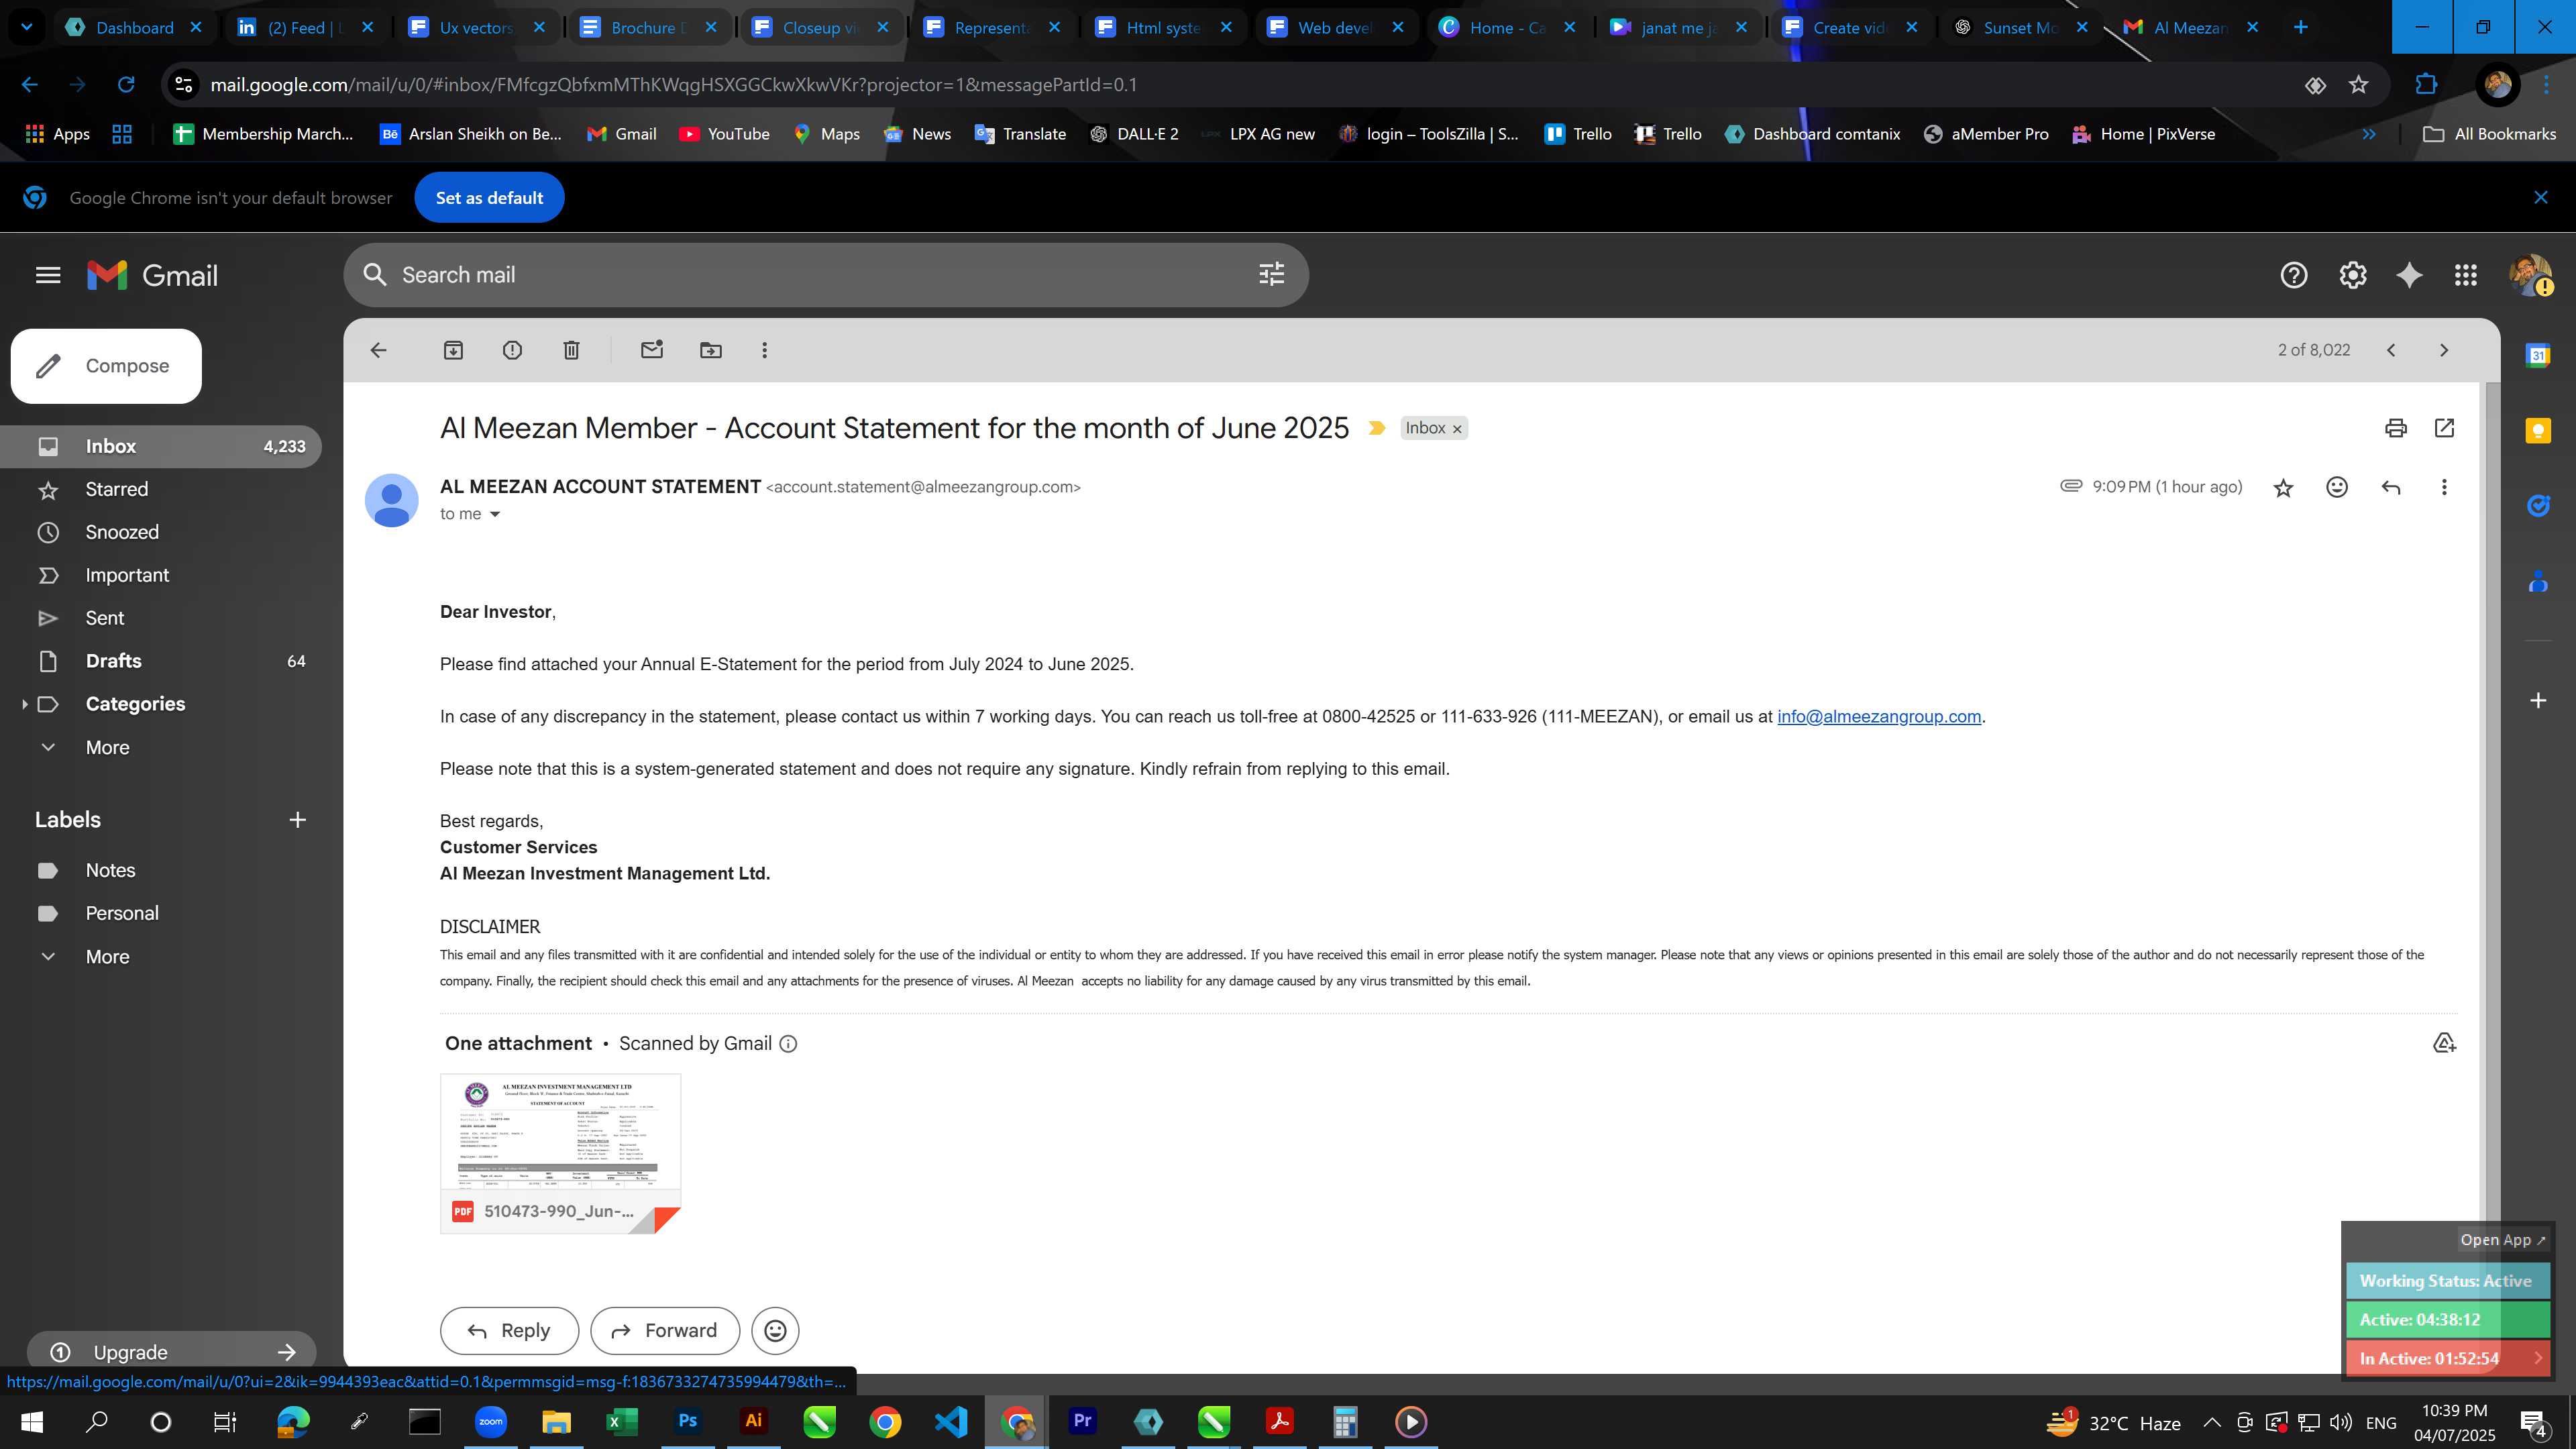The width and height of the screenshot is (2576, 1449).
Task: Toggle the importance marker beside subject
Action: 1377,428
